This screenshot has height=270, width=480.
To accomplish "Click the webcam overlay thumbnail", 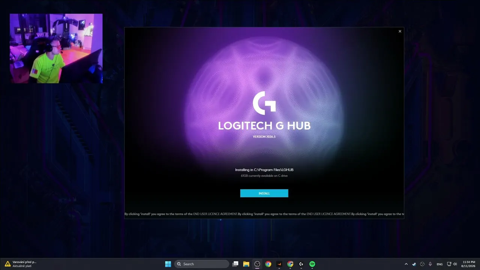I will (56, 48).
